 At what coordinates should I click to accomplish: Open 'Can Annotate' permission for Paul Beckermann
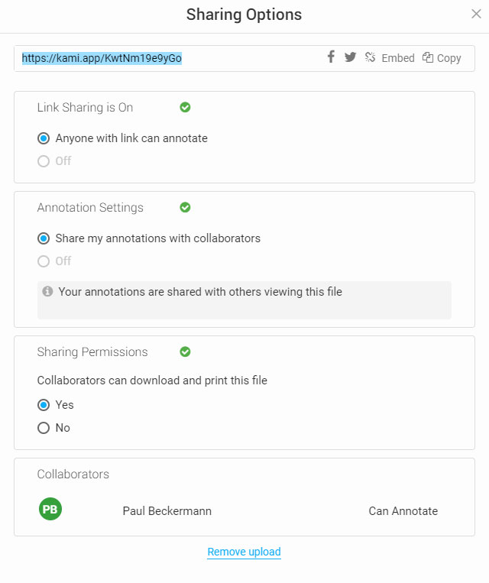(x=403, y=511)
